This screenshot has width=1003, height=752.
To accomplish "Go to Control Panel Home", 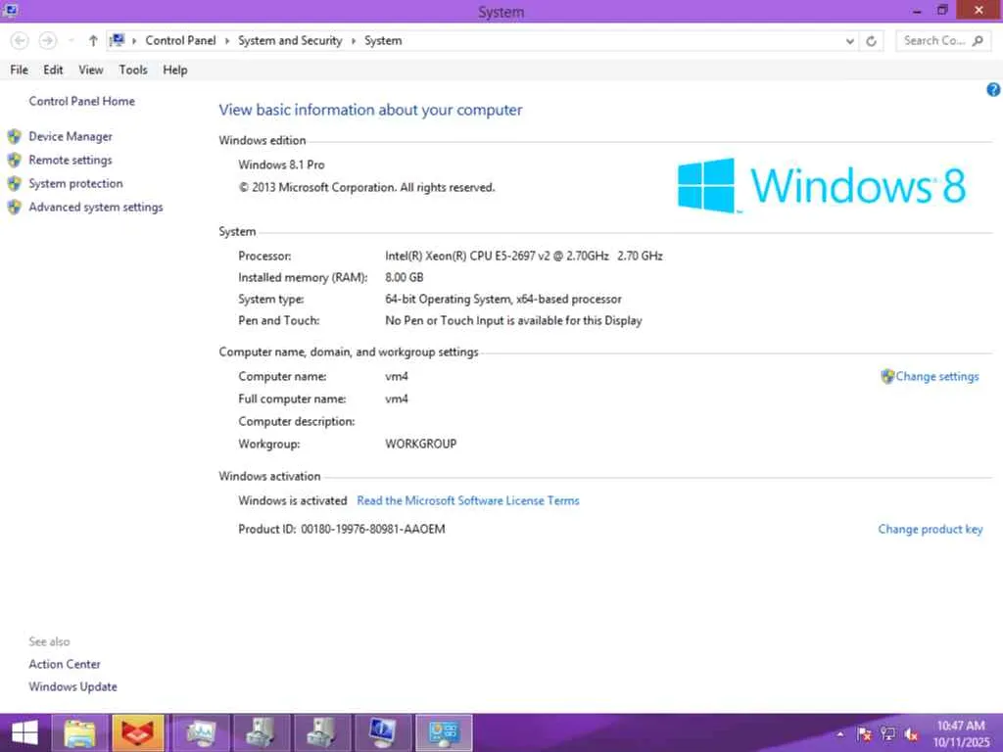I will click(x=82, y=101).
